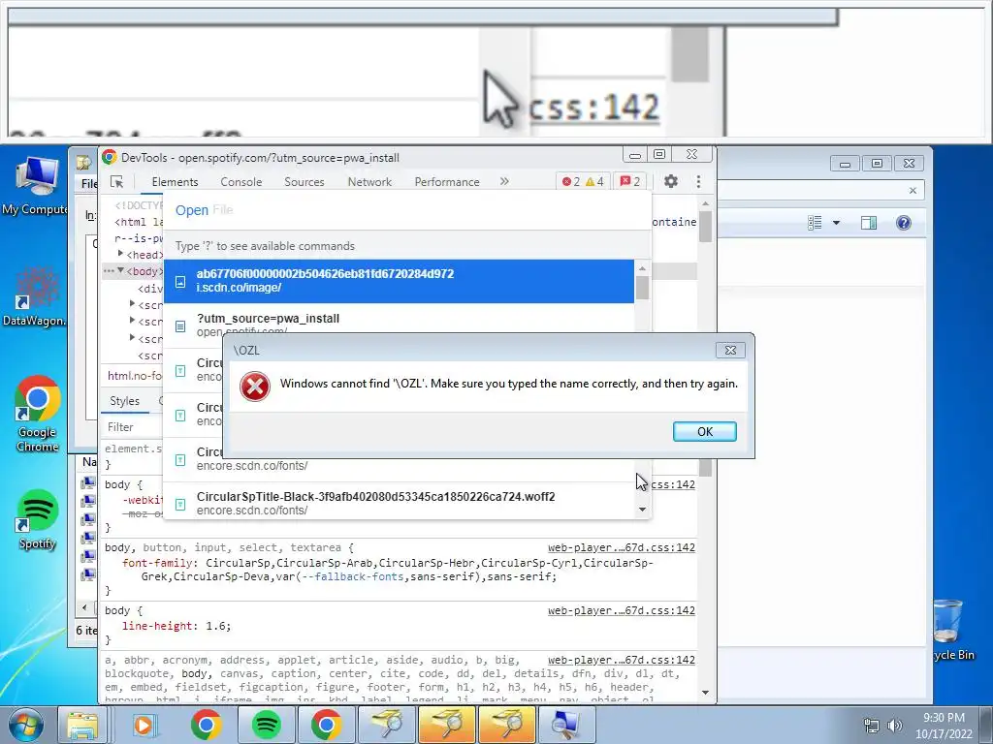Expand the head element node
The height and width of the screenshot is (744, 993).
tap(120, 254)
